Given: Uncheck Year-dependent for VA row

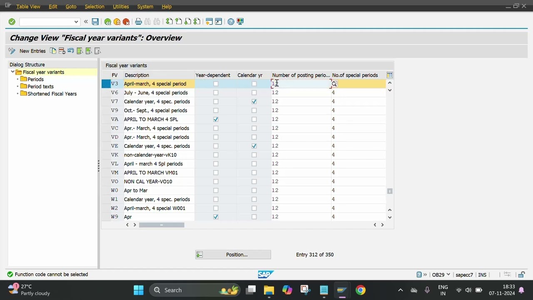Looking at the screenshot, I should click(x=216, y=119).
